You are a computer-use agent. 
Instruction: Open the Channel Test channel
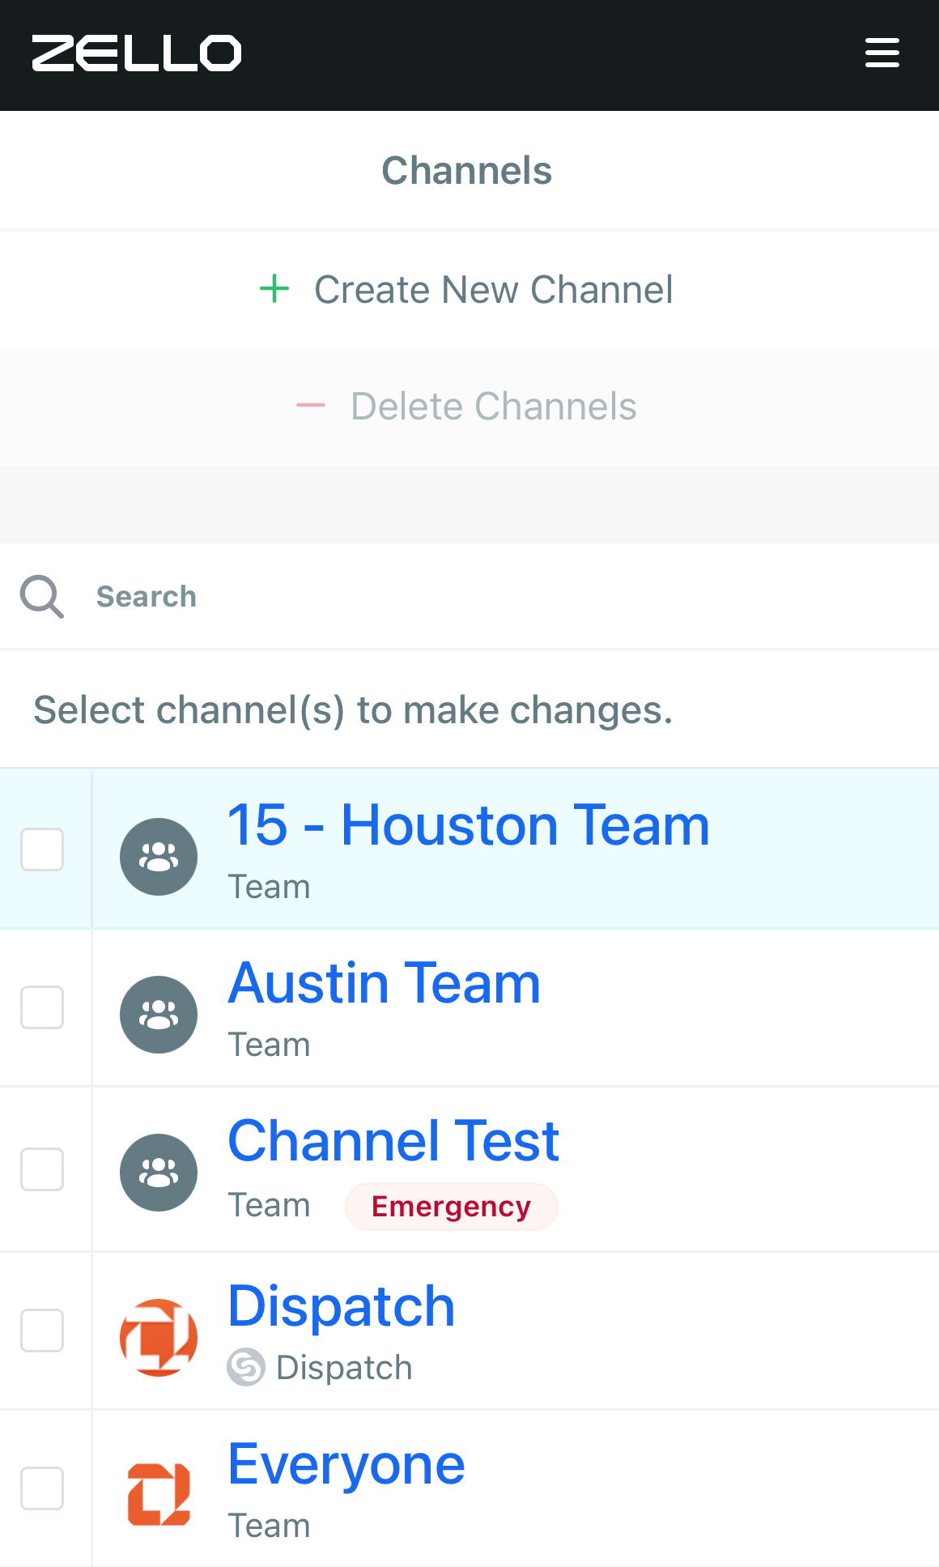393,1141
